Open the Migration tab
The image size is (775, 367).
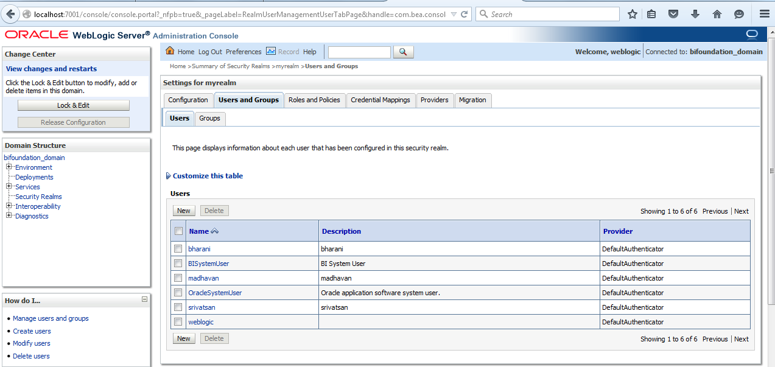click(x=472, y=100)
